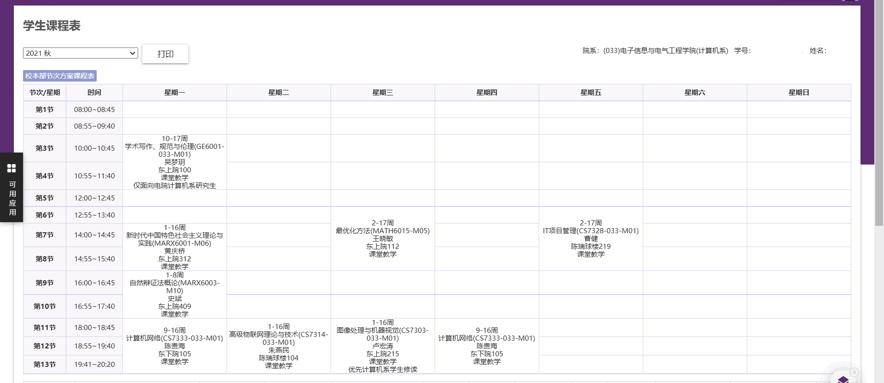Select the 学术写作、规范与伦理 course cell
This screenshot has width=884, height=383.
pos(174,162)
